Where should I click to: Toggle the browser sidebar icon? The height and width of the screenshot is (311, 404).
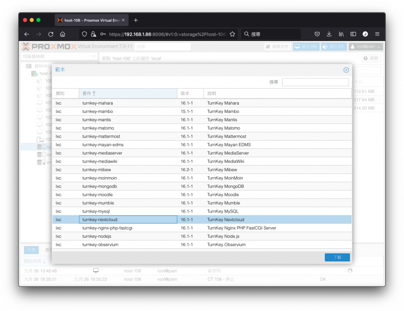click(353, 34)
